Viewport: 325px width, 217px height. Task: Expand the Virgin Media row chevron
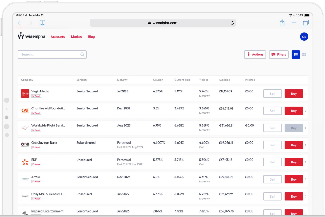coord(306,94)
